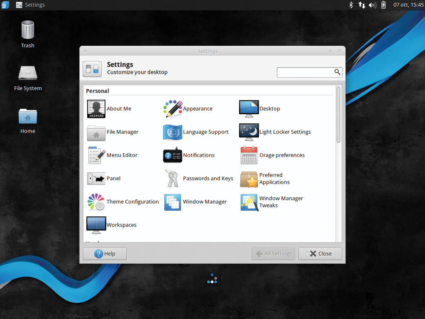Open the Notifications settings icon
The width and height of the screenshot is (425, 319).
(x=173, y=155)
